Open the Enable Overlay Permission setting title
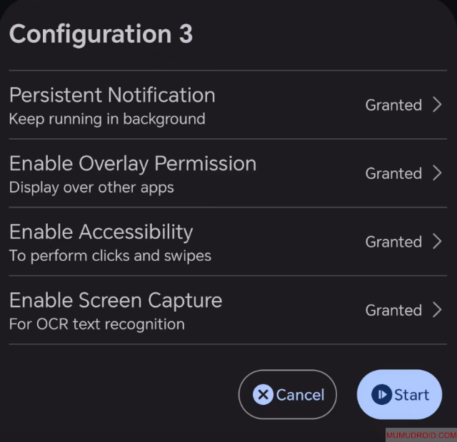The height and width of the screenshot is (442, 457). [133, 163]
